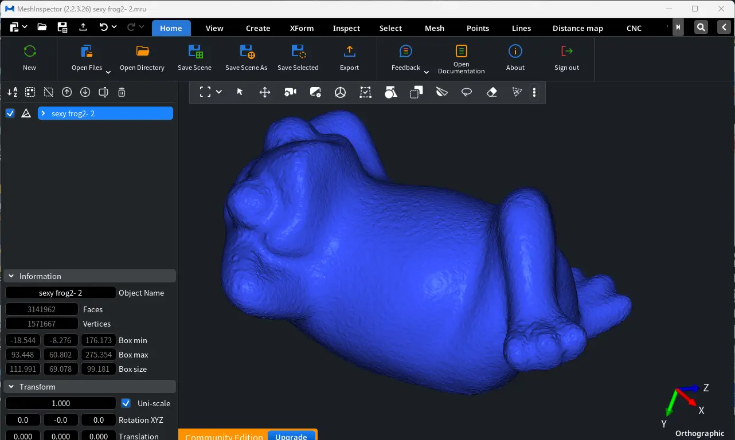
Task: Switch to the View tab
Action: pyautogui.click(x=214, y=28)
